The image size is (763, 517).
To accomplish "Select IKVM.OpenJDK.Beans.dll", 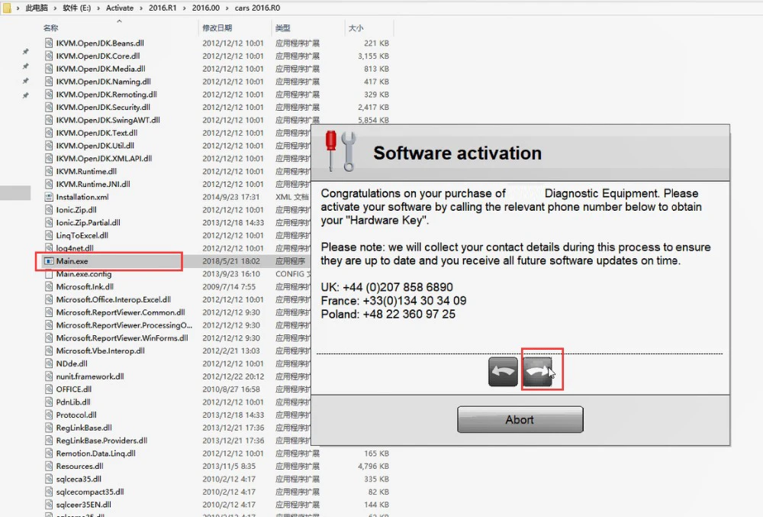I will (100, 44).
